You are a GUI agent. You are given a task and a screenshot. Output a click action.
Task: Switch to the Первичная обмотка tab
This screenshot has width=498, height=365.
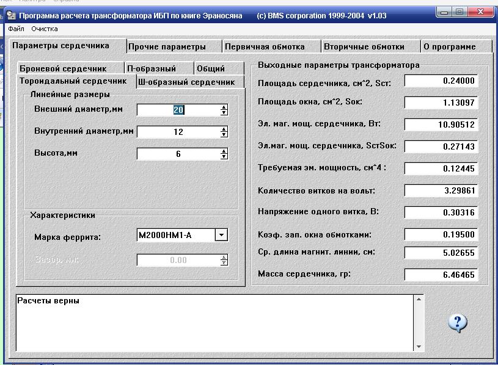(x=265, y=46)
